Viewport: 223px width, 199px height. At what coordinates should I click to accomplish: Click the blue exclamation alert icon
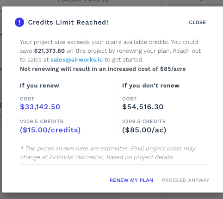[x=19, y=22]
